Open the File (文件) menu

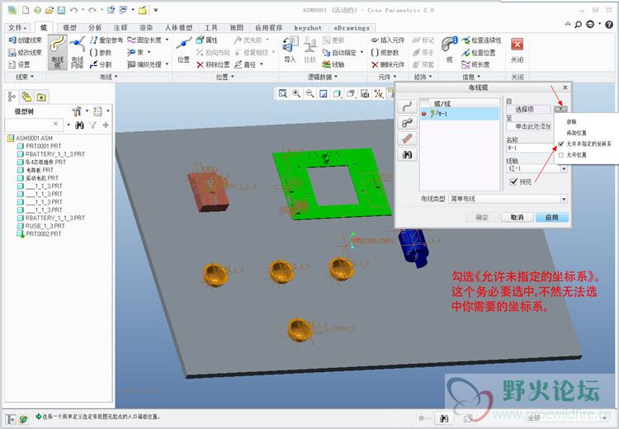coord(18,27)
